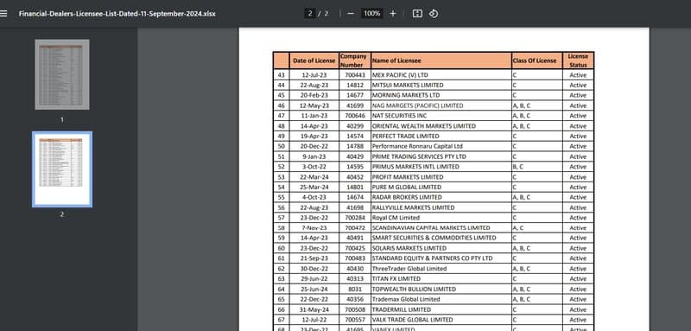
Task: Select Royal CM Limited cell
Action: pos(441,218)
